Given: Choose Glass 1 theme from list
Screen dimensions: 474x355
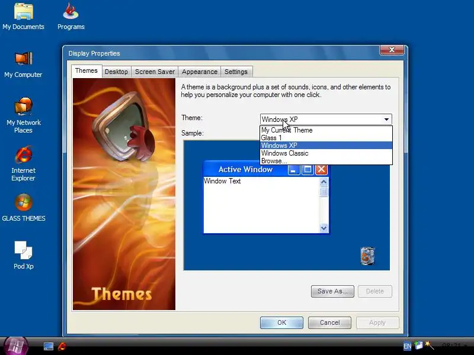Looking at the screenshot, I should (326, 138).
